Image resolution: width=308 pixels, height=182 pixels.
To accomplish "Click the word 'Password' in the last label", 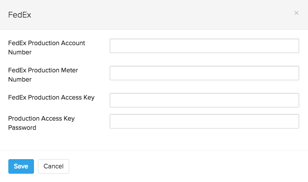I will click(22, 128).
